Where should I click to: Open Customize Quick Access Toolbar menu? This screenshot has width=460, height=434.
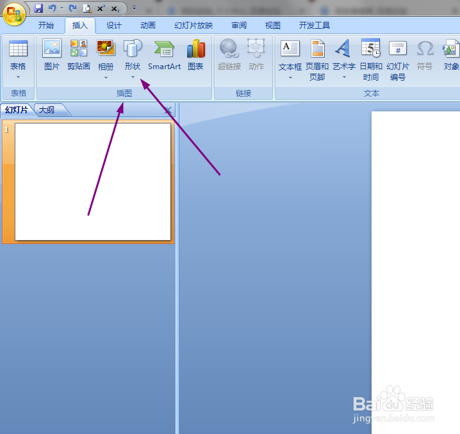pyautogui.click(x=134, y=8)
